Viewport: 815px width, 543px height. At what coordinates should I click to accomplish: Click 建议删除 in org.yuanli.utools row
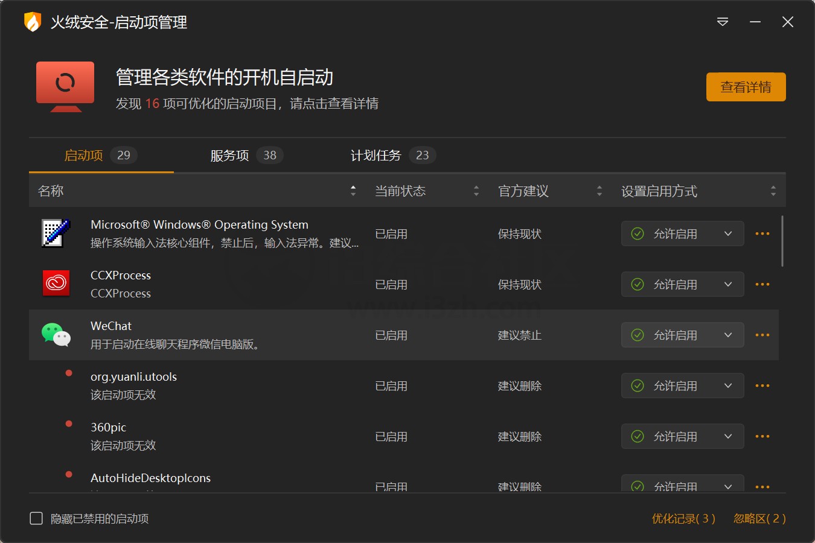520,386
